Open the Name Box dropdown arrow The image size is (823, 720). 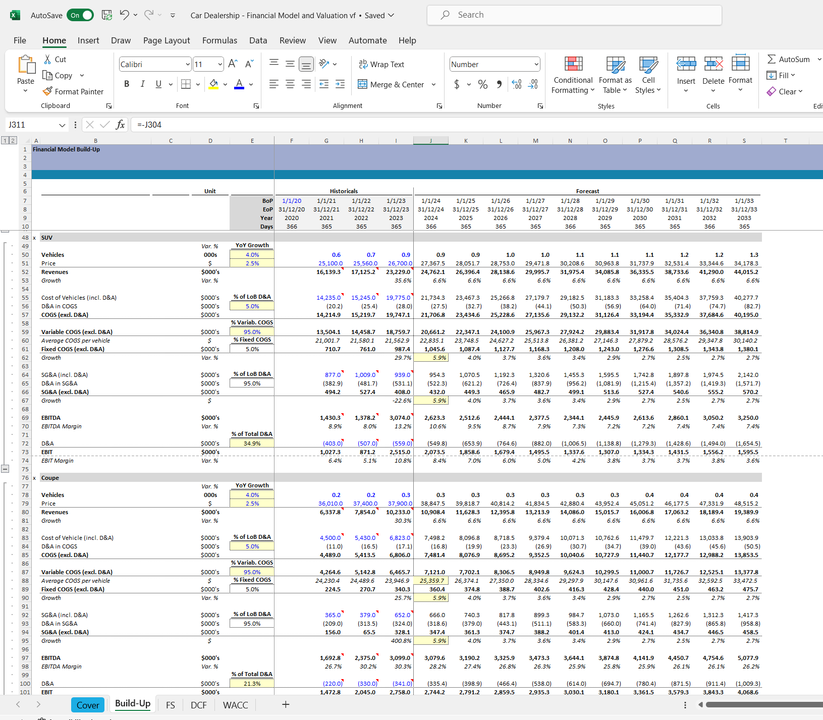point(62,125)
